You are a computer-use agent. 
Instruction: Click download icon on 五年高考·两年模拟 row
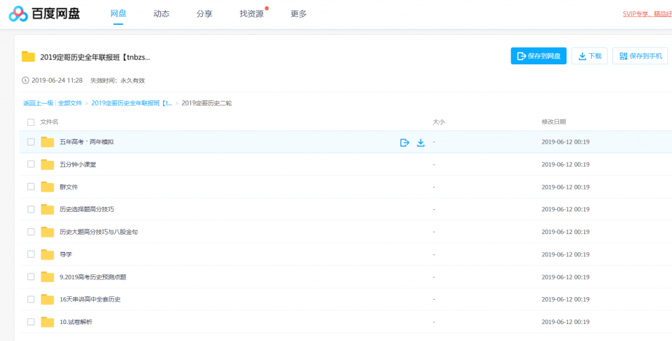click(x=421, y=142)
